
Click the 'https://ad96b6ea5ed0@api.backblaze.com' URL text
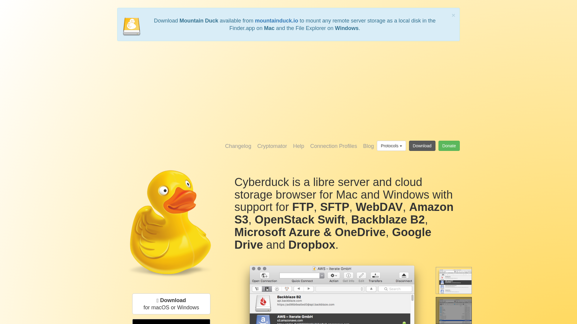pyautogui.click(x=306, y=305)
